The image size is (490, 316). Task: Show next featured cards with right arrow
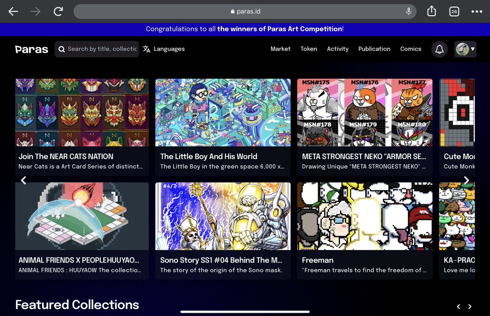click(x=466, y=180)
